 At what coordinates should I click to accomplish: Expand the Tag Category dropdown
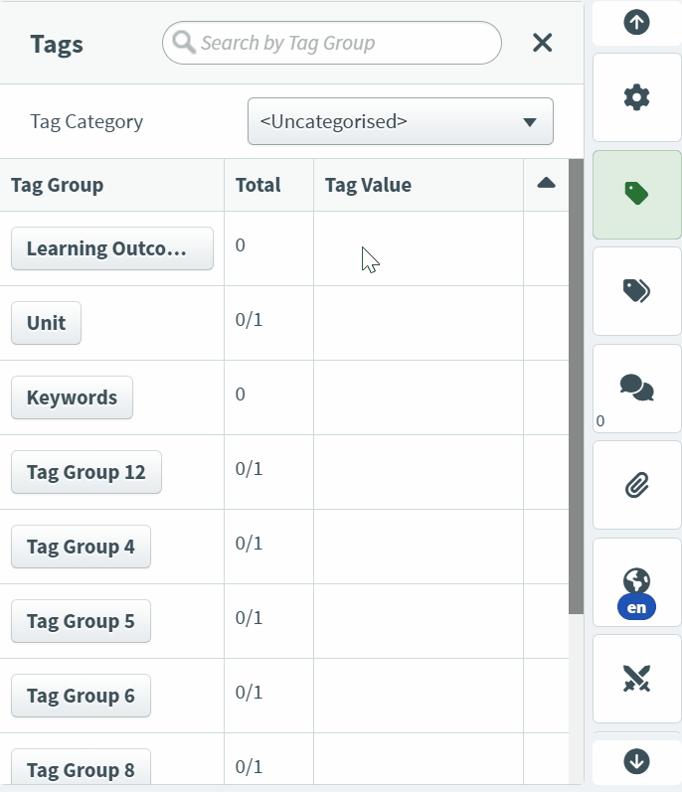point(400,122)
